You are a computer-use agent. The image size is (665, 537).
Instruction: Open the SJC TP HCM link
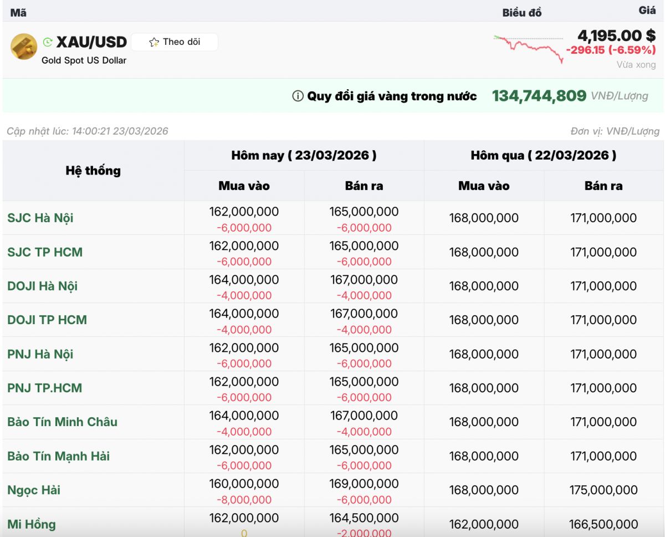(x=45, y=252)
